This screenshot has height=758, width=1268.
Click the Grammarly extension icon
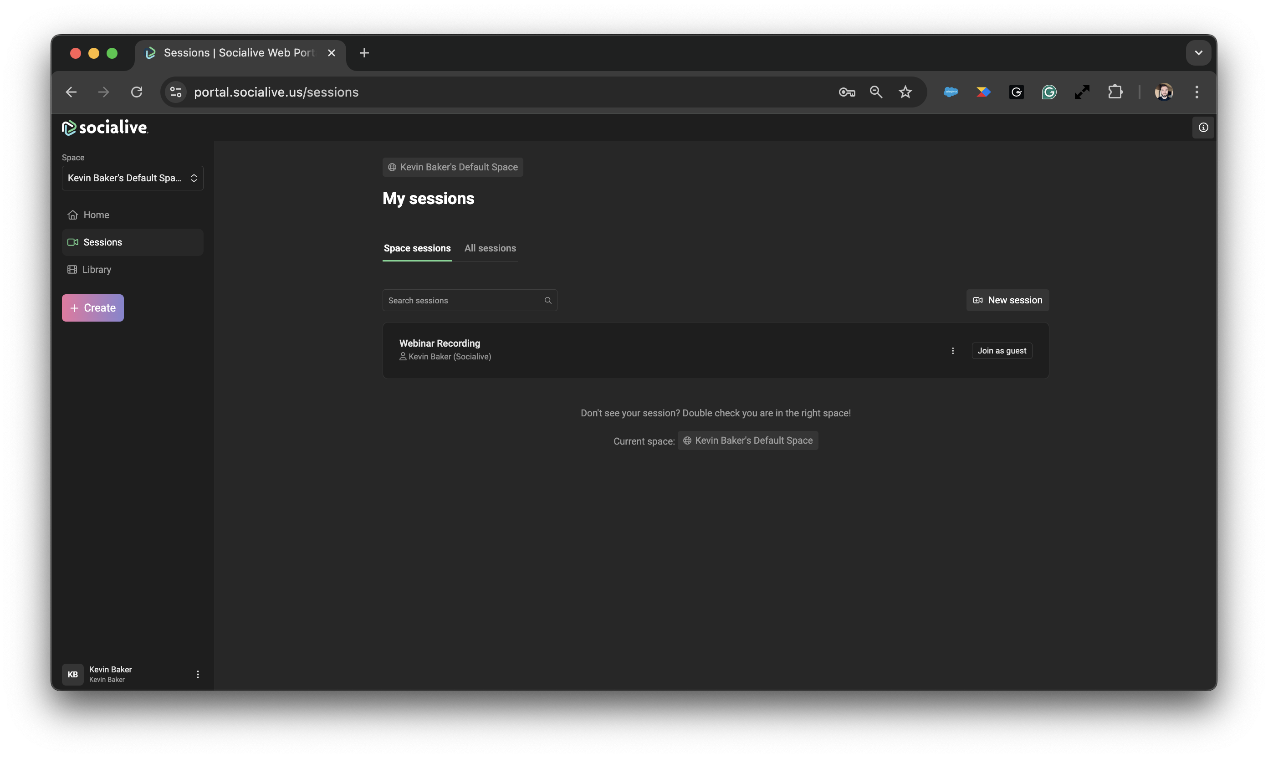point(1049,92)
